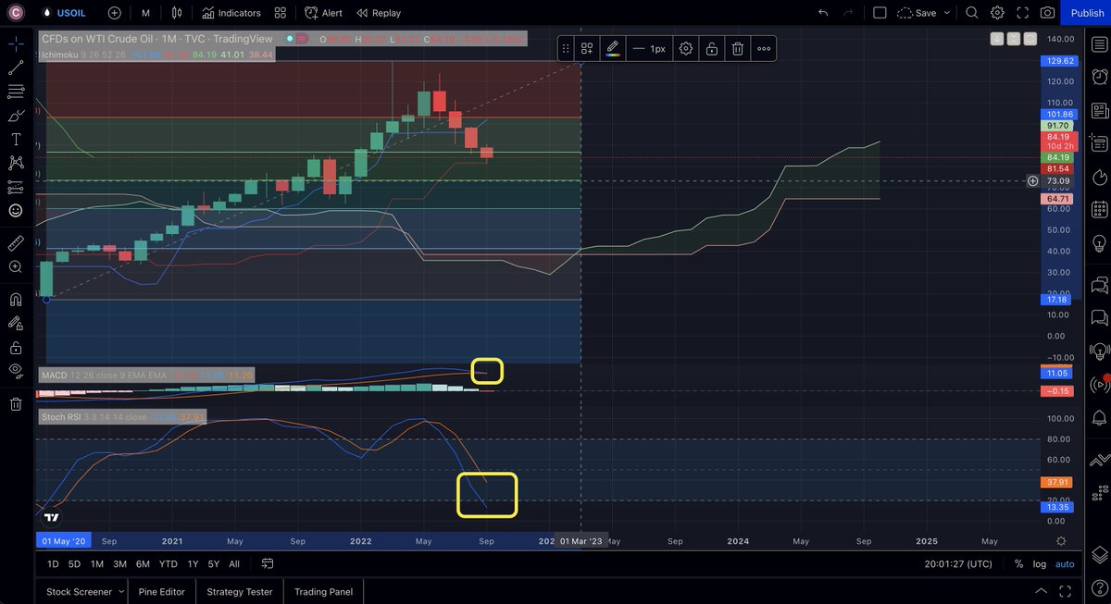Viewport: 1111px width, 604px height.
Task: Toggle magnet mode for drawings
Action: pos(16,299)
